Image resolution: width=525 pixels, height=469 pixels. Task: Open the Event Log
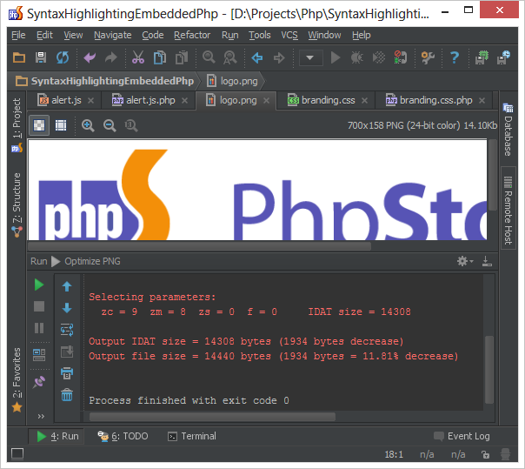[462, 436]
